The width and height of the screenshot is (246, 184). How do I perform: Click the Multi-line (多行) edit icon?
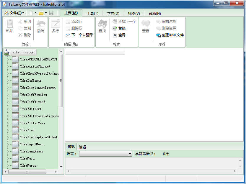click(56, 24)
